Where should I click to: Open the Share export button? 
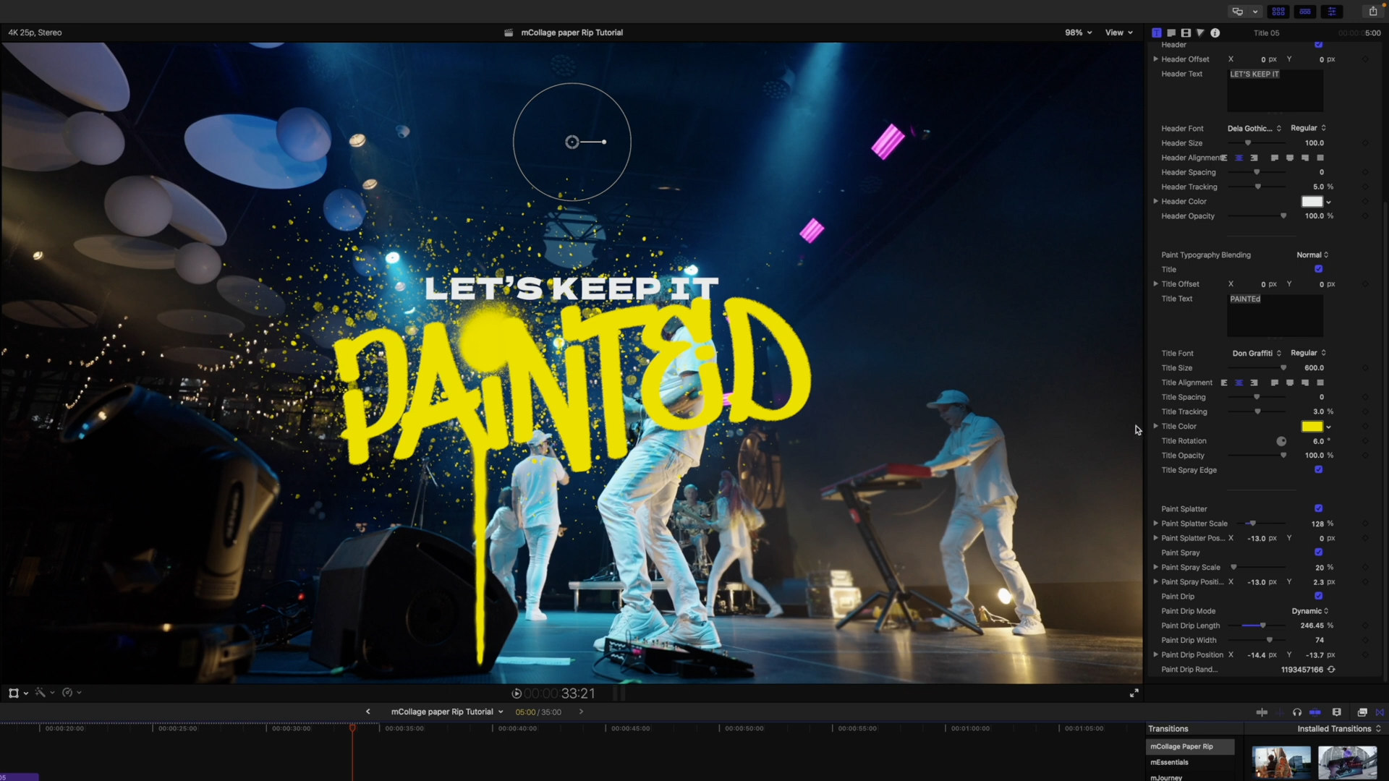click(1372, 11)
